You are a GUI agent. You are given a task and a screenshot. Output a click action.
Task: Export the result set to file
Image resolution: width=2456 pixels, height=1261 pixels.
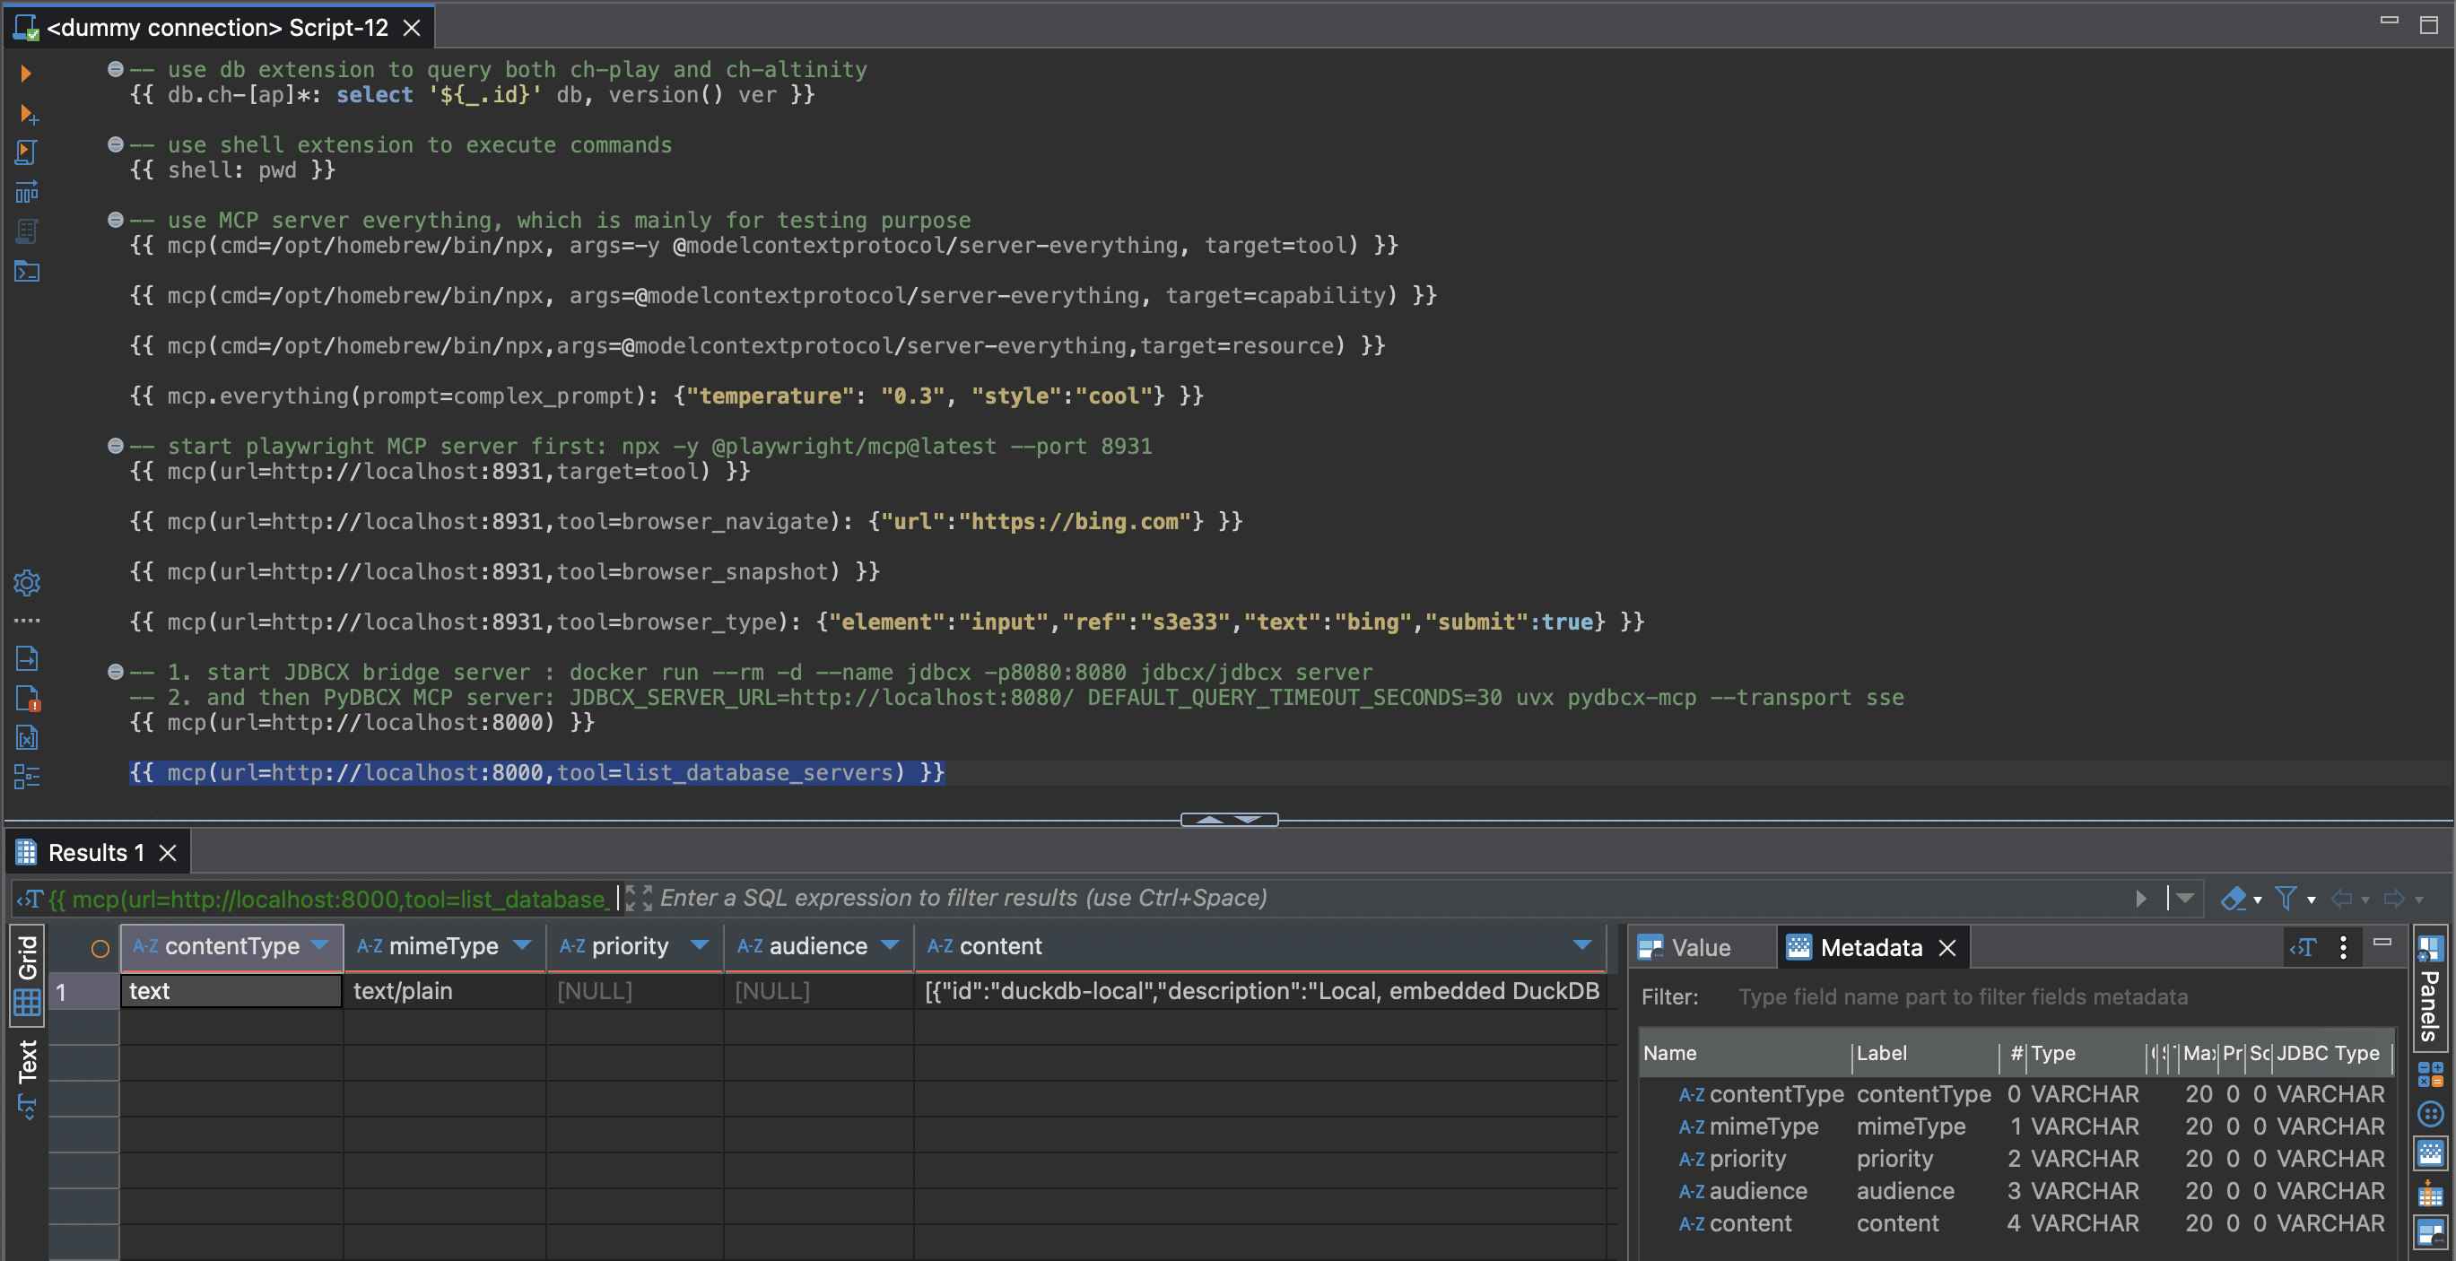(x=28, y=657)
